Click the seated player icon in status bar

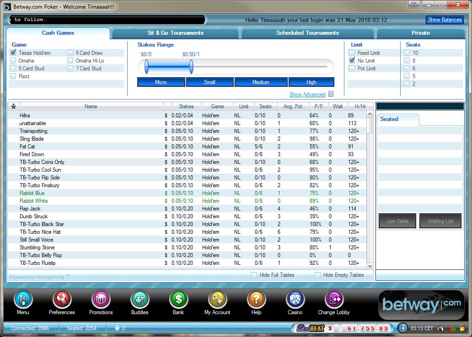click(118, 328)
